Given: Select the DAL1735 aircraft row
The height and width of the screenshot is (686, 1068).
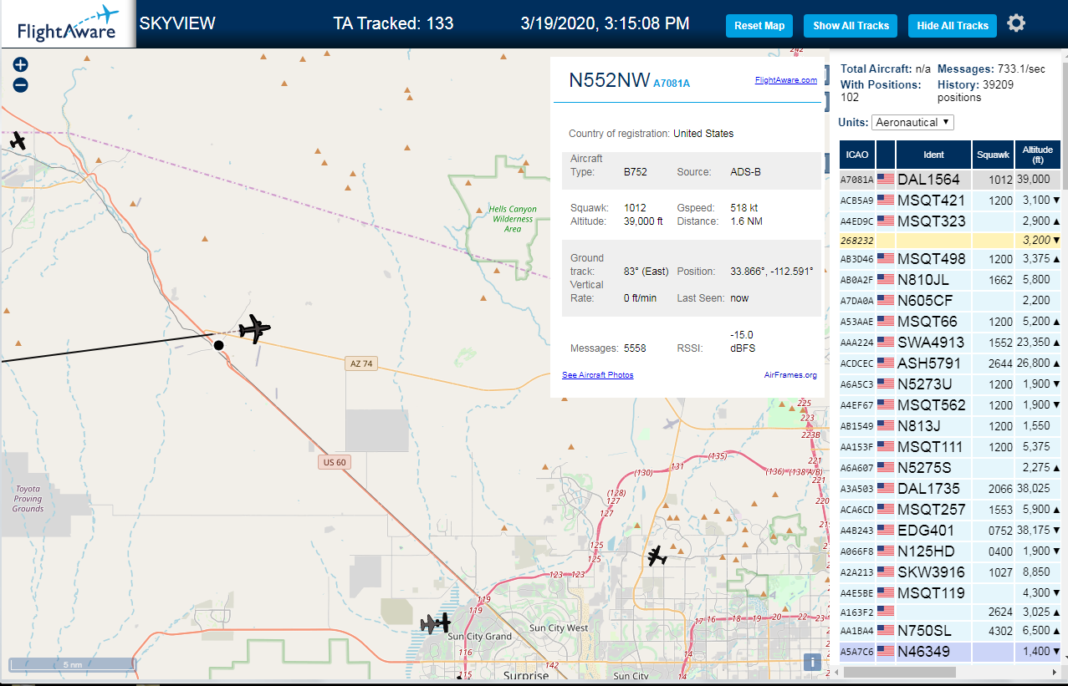Looking at the screenshot, I should coord(950,489).
